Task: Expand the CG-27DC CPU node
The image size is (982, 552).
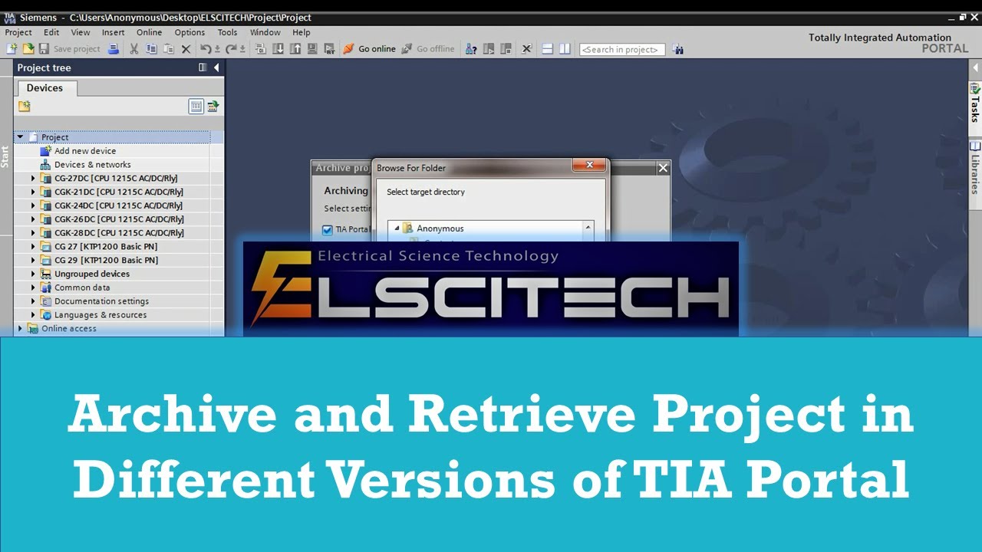Action: (33, 179)
